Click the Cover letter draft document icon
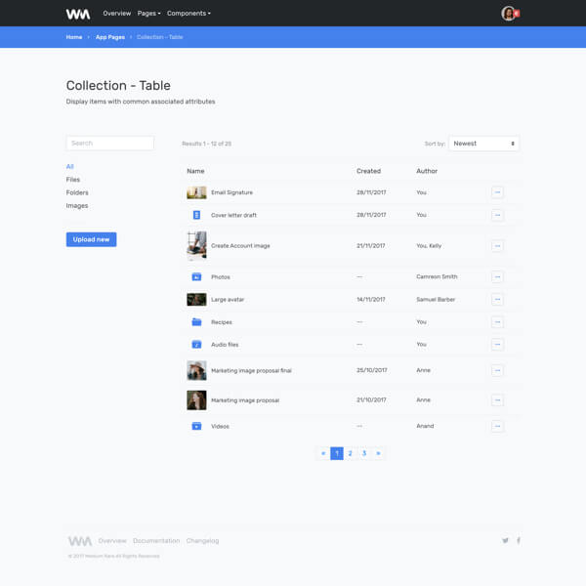Viewport: 586px width, 586px height. 196,215
